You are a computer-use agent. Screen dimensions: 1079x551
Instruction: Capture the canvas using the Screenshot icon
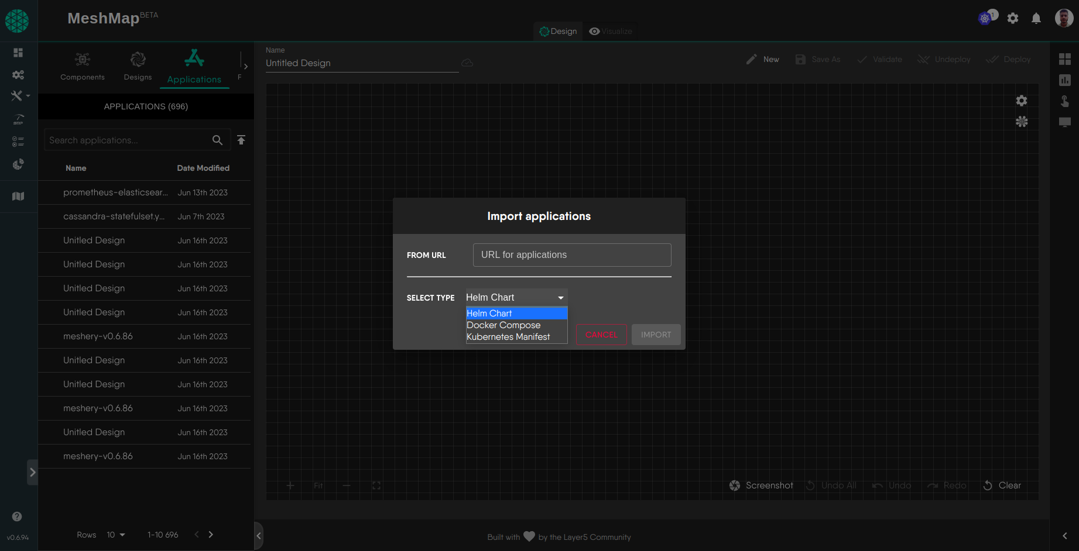pos(735,485)
